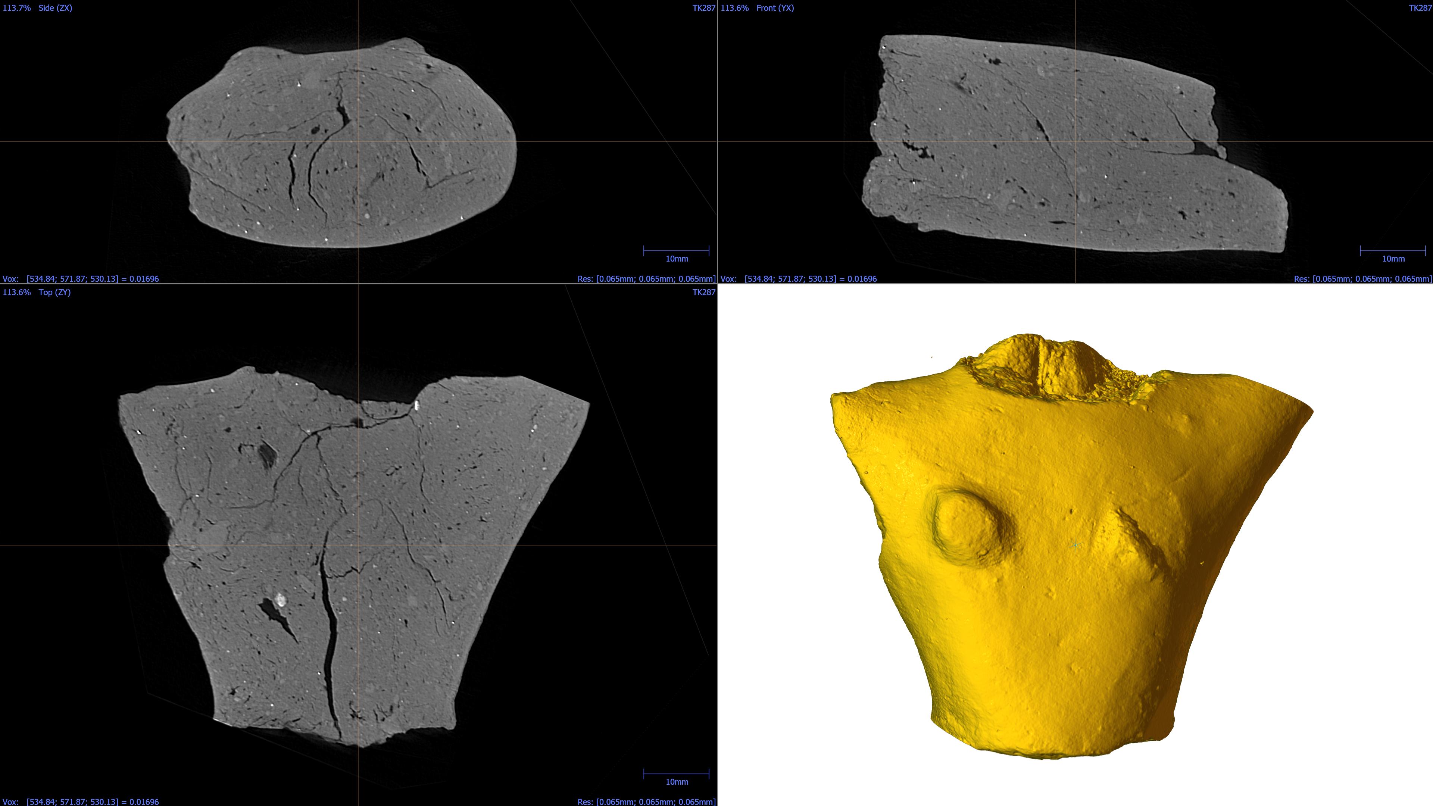Click the Vox coordinates readout in Side view
This screenshot has width=1433, height=806.
point(81,279)
